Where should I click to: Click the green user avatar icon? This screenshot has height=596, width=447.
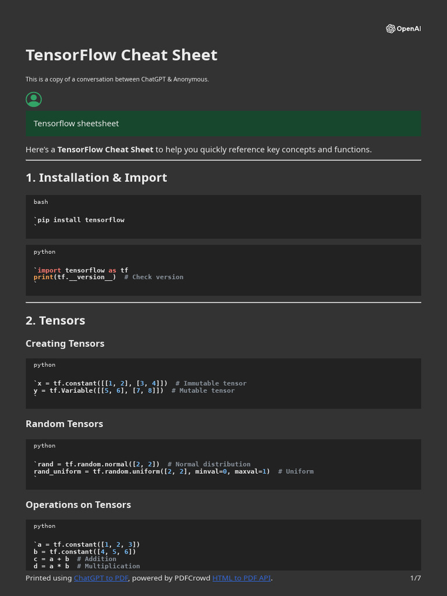point(34,100)
